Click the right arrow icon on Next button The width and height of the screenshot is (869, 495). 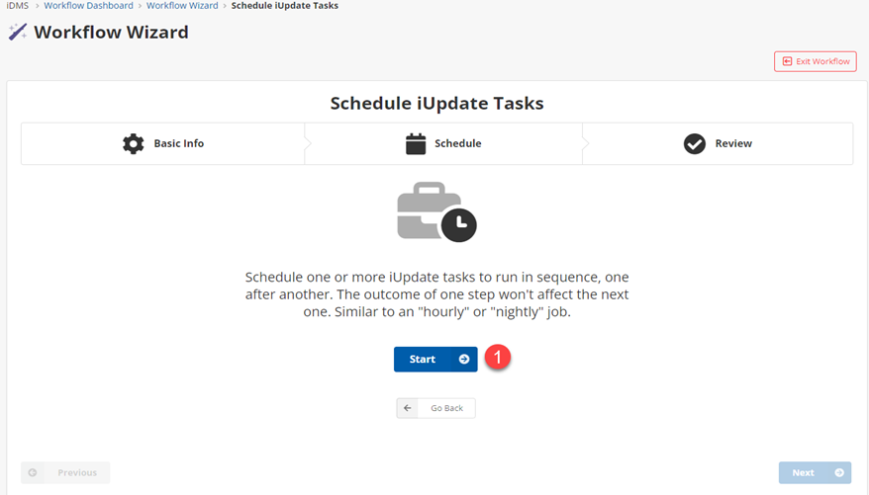(x=839, y=473)
